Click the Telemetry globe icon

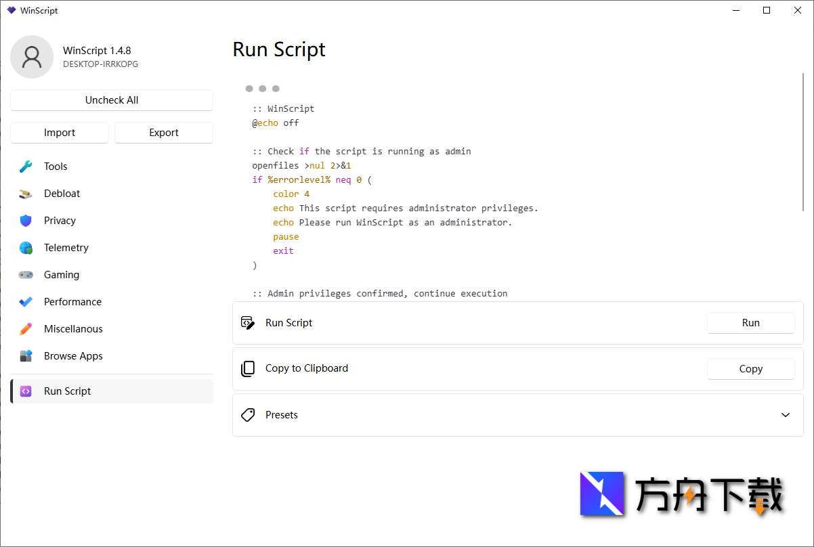point(25,247)
